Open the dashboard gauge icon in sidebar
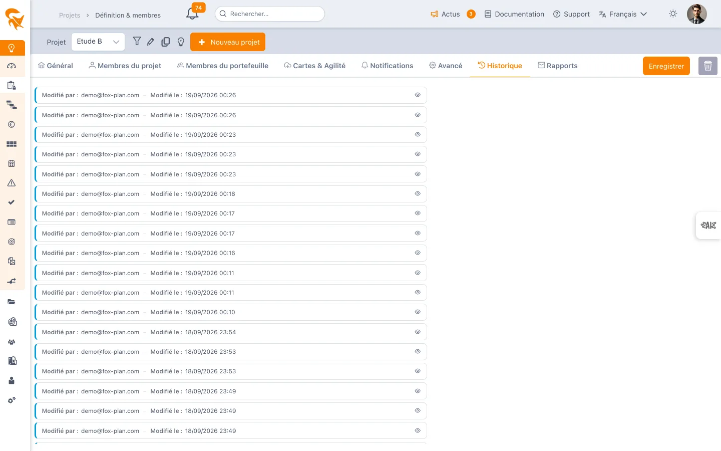Image resolution: width=721 pixels, height=451 pixels. 12,66
